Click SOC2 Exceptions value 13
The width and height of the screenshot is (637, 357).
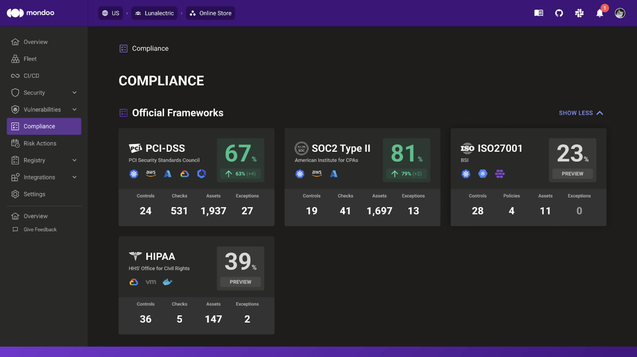pyautogui.click(x=413, y=211)
